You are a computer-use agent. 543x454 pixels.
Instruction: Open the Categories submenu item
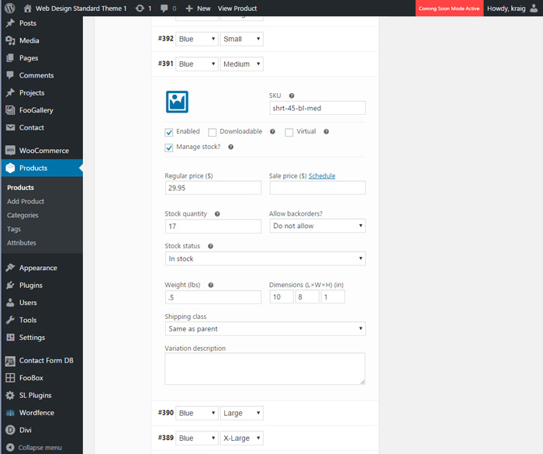tap(22, 215)
